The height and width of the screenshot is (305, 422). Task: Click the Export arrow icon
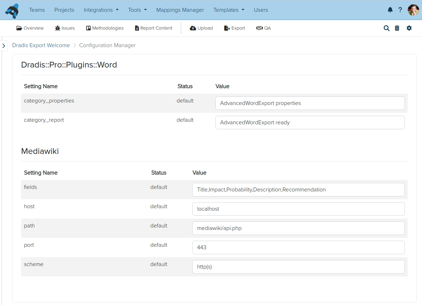[227, 28]
